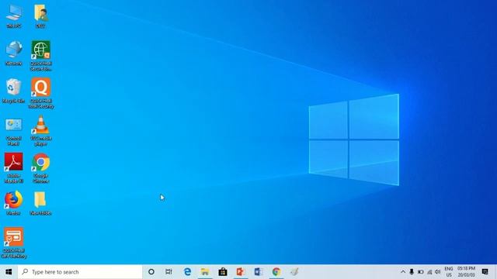The width and height of the screenshot is (497, 279).
Task: Select the Adobe Reader shortcut
Action: coord(14,168)
